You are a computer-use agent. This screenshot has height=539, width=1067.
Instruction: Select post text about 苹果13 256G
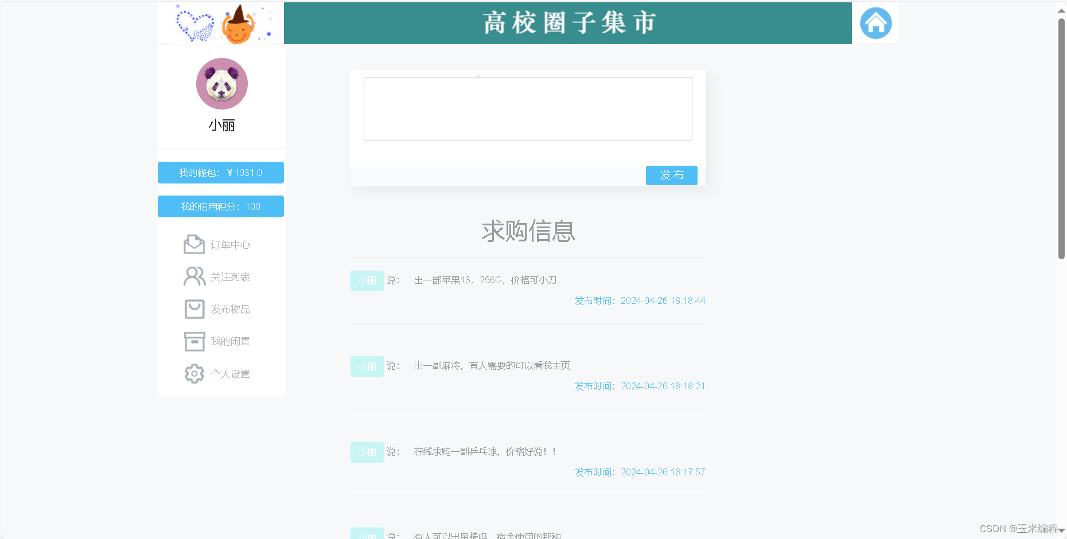[x=485, y=280]
